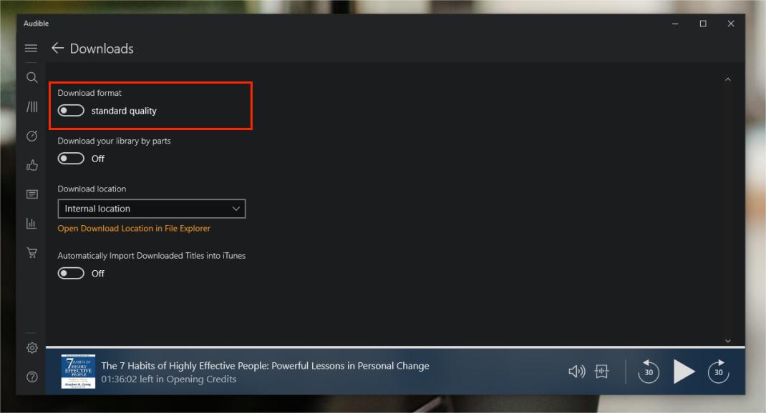
Task: Toggle Download your library by parts
Action: click(71, 159)
